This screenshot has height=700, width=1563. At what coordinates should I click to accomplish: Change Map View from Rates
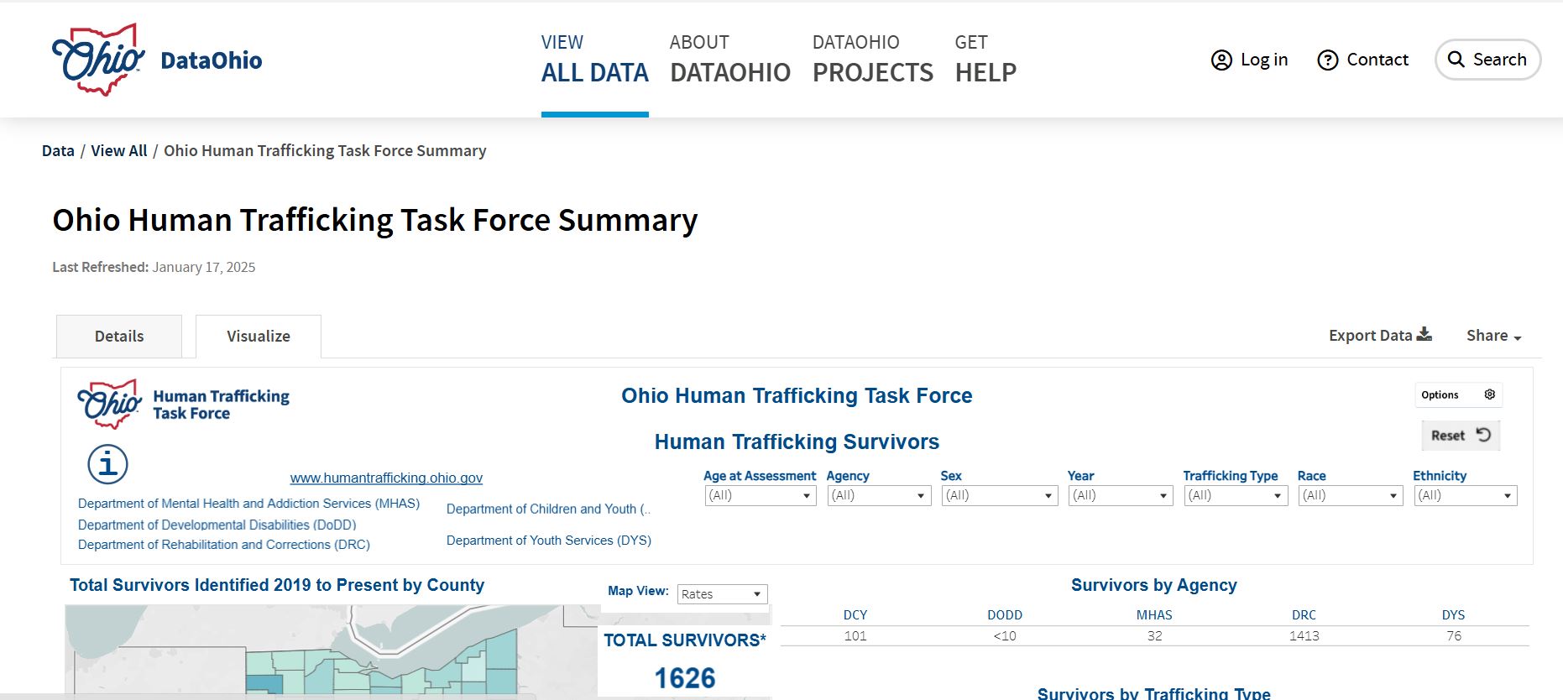722,594
